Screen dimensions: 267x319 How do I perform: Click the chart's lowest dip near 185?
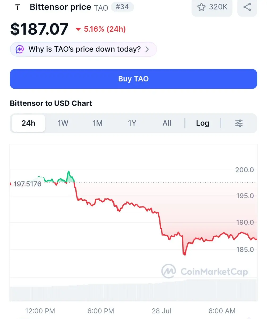pyautogui.click(x=184, y=254)
